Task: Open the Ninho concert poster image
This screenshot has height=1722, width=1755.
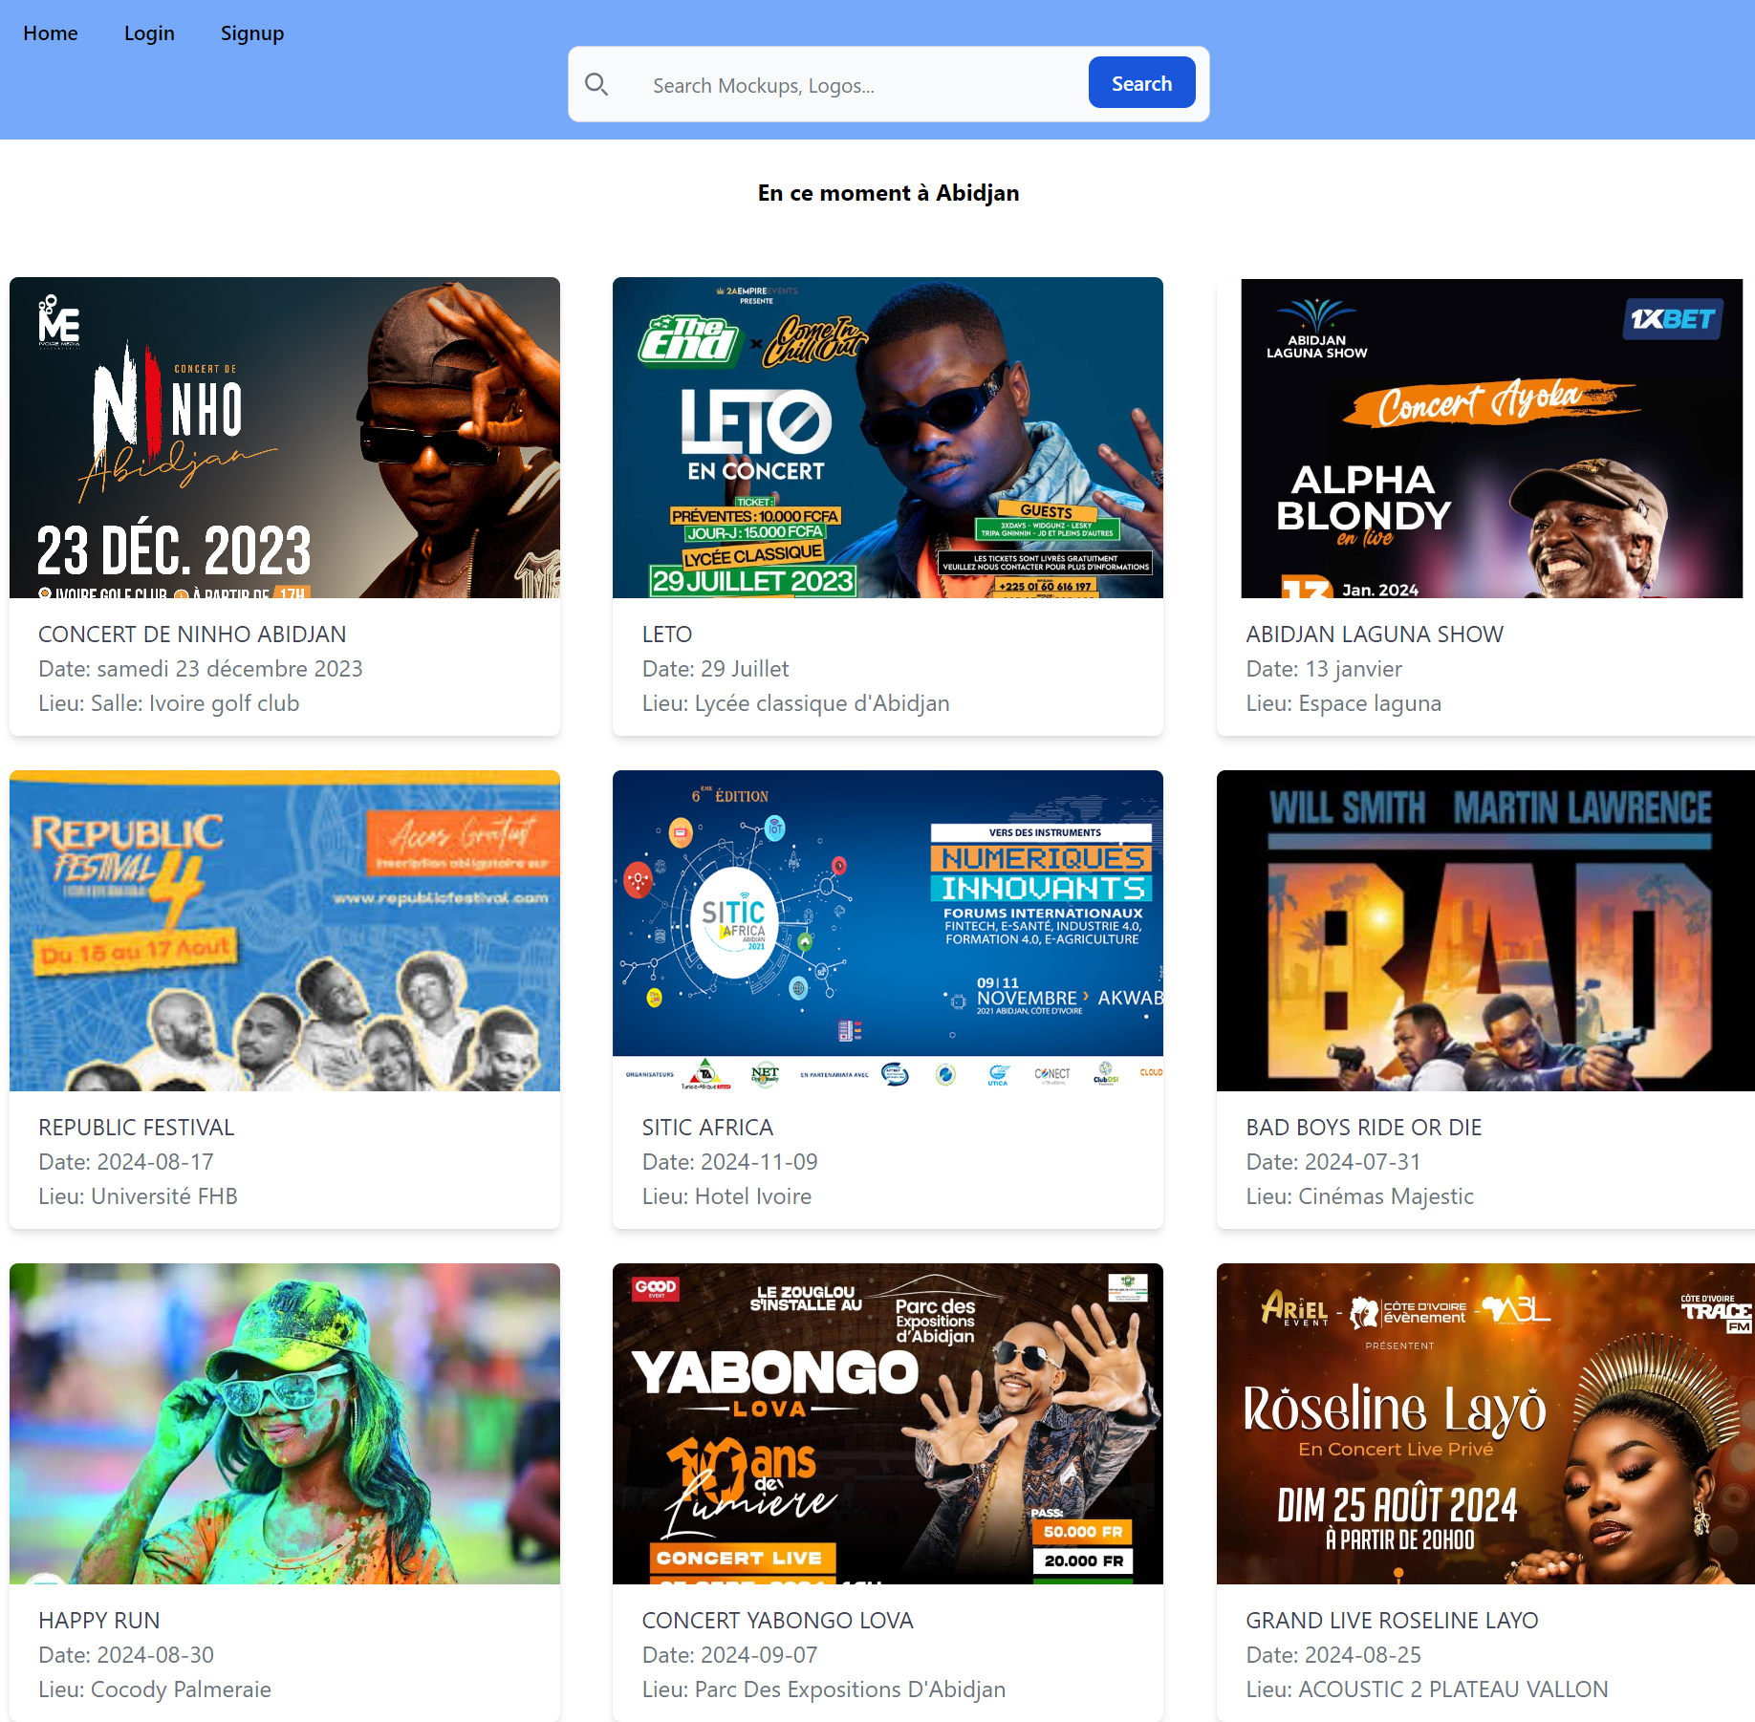Action: click(x=285, y=438)
